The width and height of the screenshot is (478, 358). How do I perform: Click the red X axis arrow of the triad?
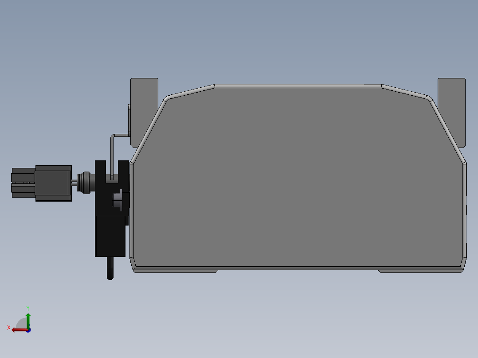pos(19,330)
